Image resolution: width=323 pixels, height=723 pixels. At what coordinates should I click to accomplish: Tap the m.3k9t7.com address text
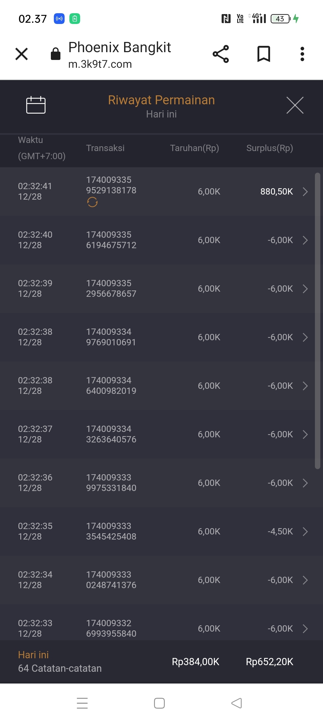tap(100, 64)
